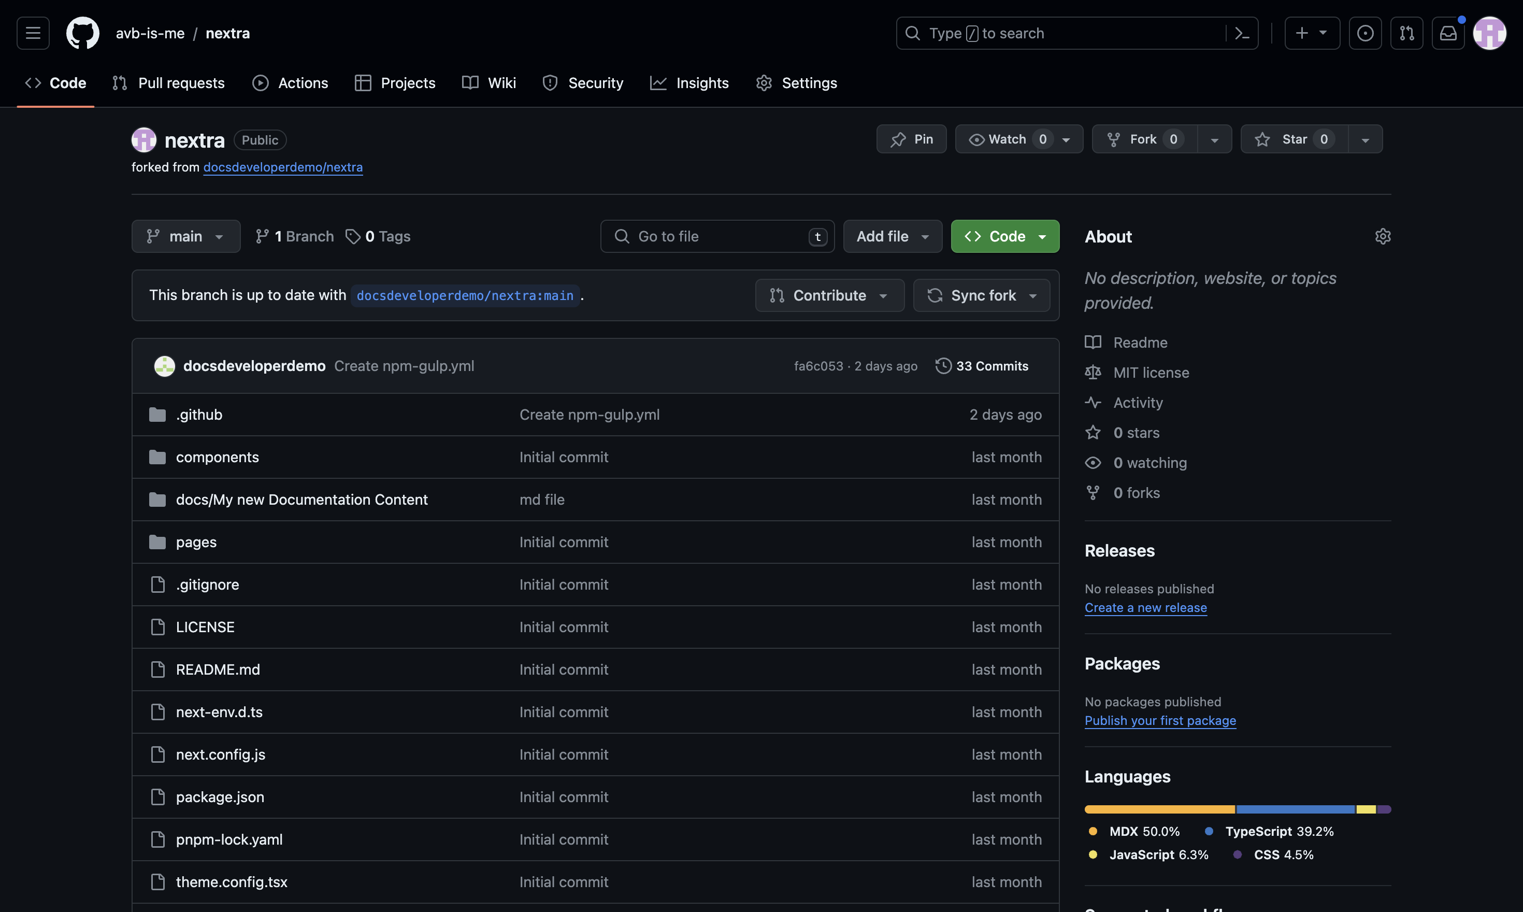This screenshot has height=912, width=1523.
Task: Expand the main branch dropdown
Action: pyautogui.click(x=185, y=237)
